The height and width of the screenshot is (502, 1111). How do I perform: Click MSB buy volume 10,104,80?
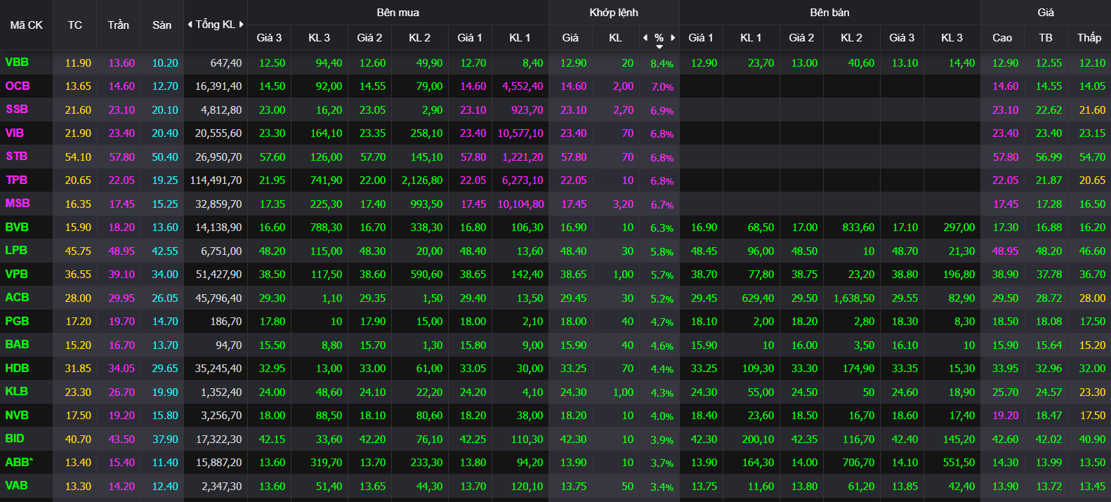pyautogui.click(x=520, y=204)
